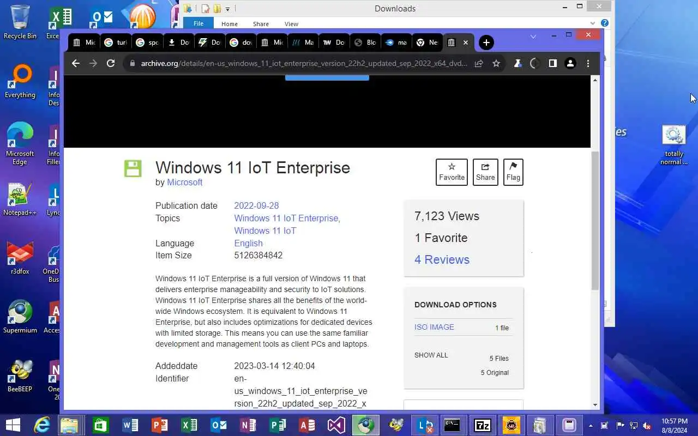Switch to the 'Ne' Chrome tab
The width and height of the screenshot is (698, 436).
tap(428, 43)
